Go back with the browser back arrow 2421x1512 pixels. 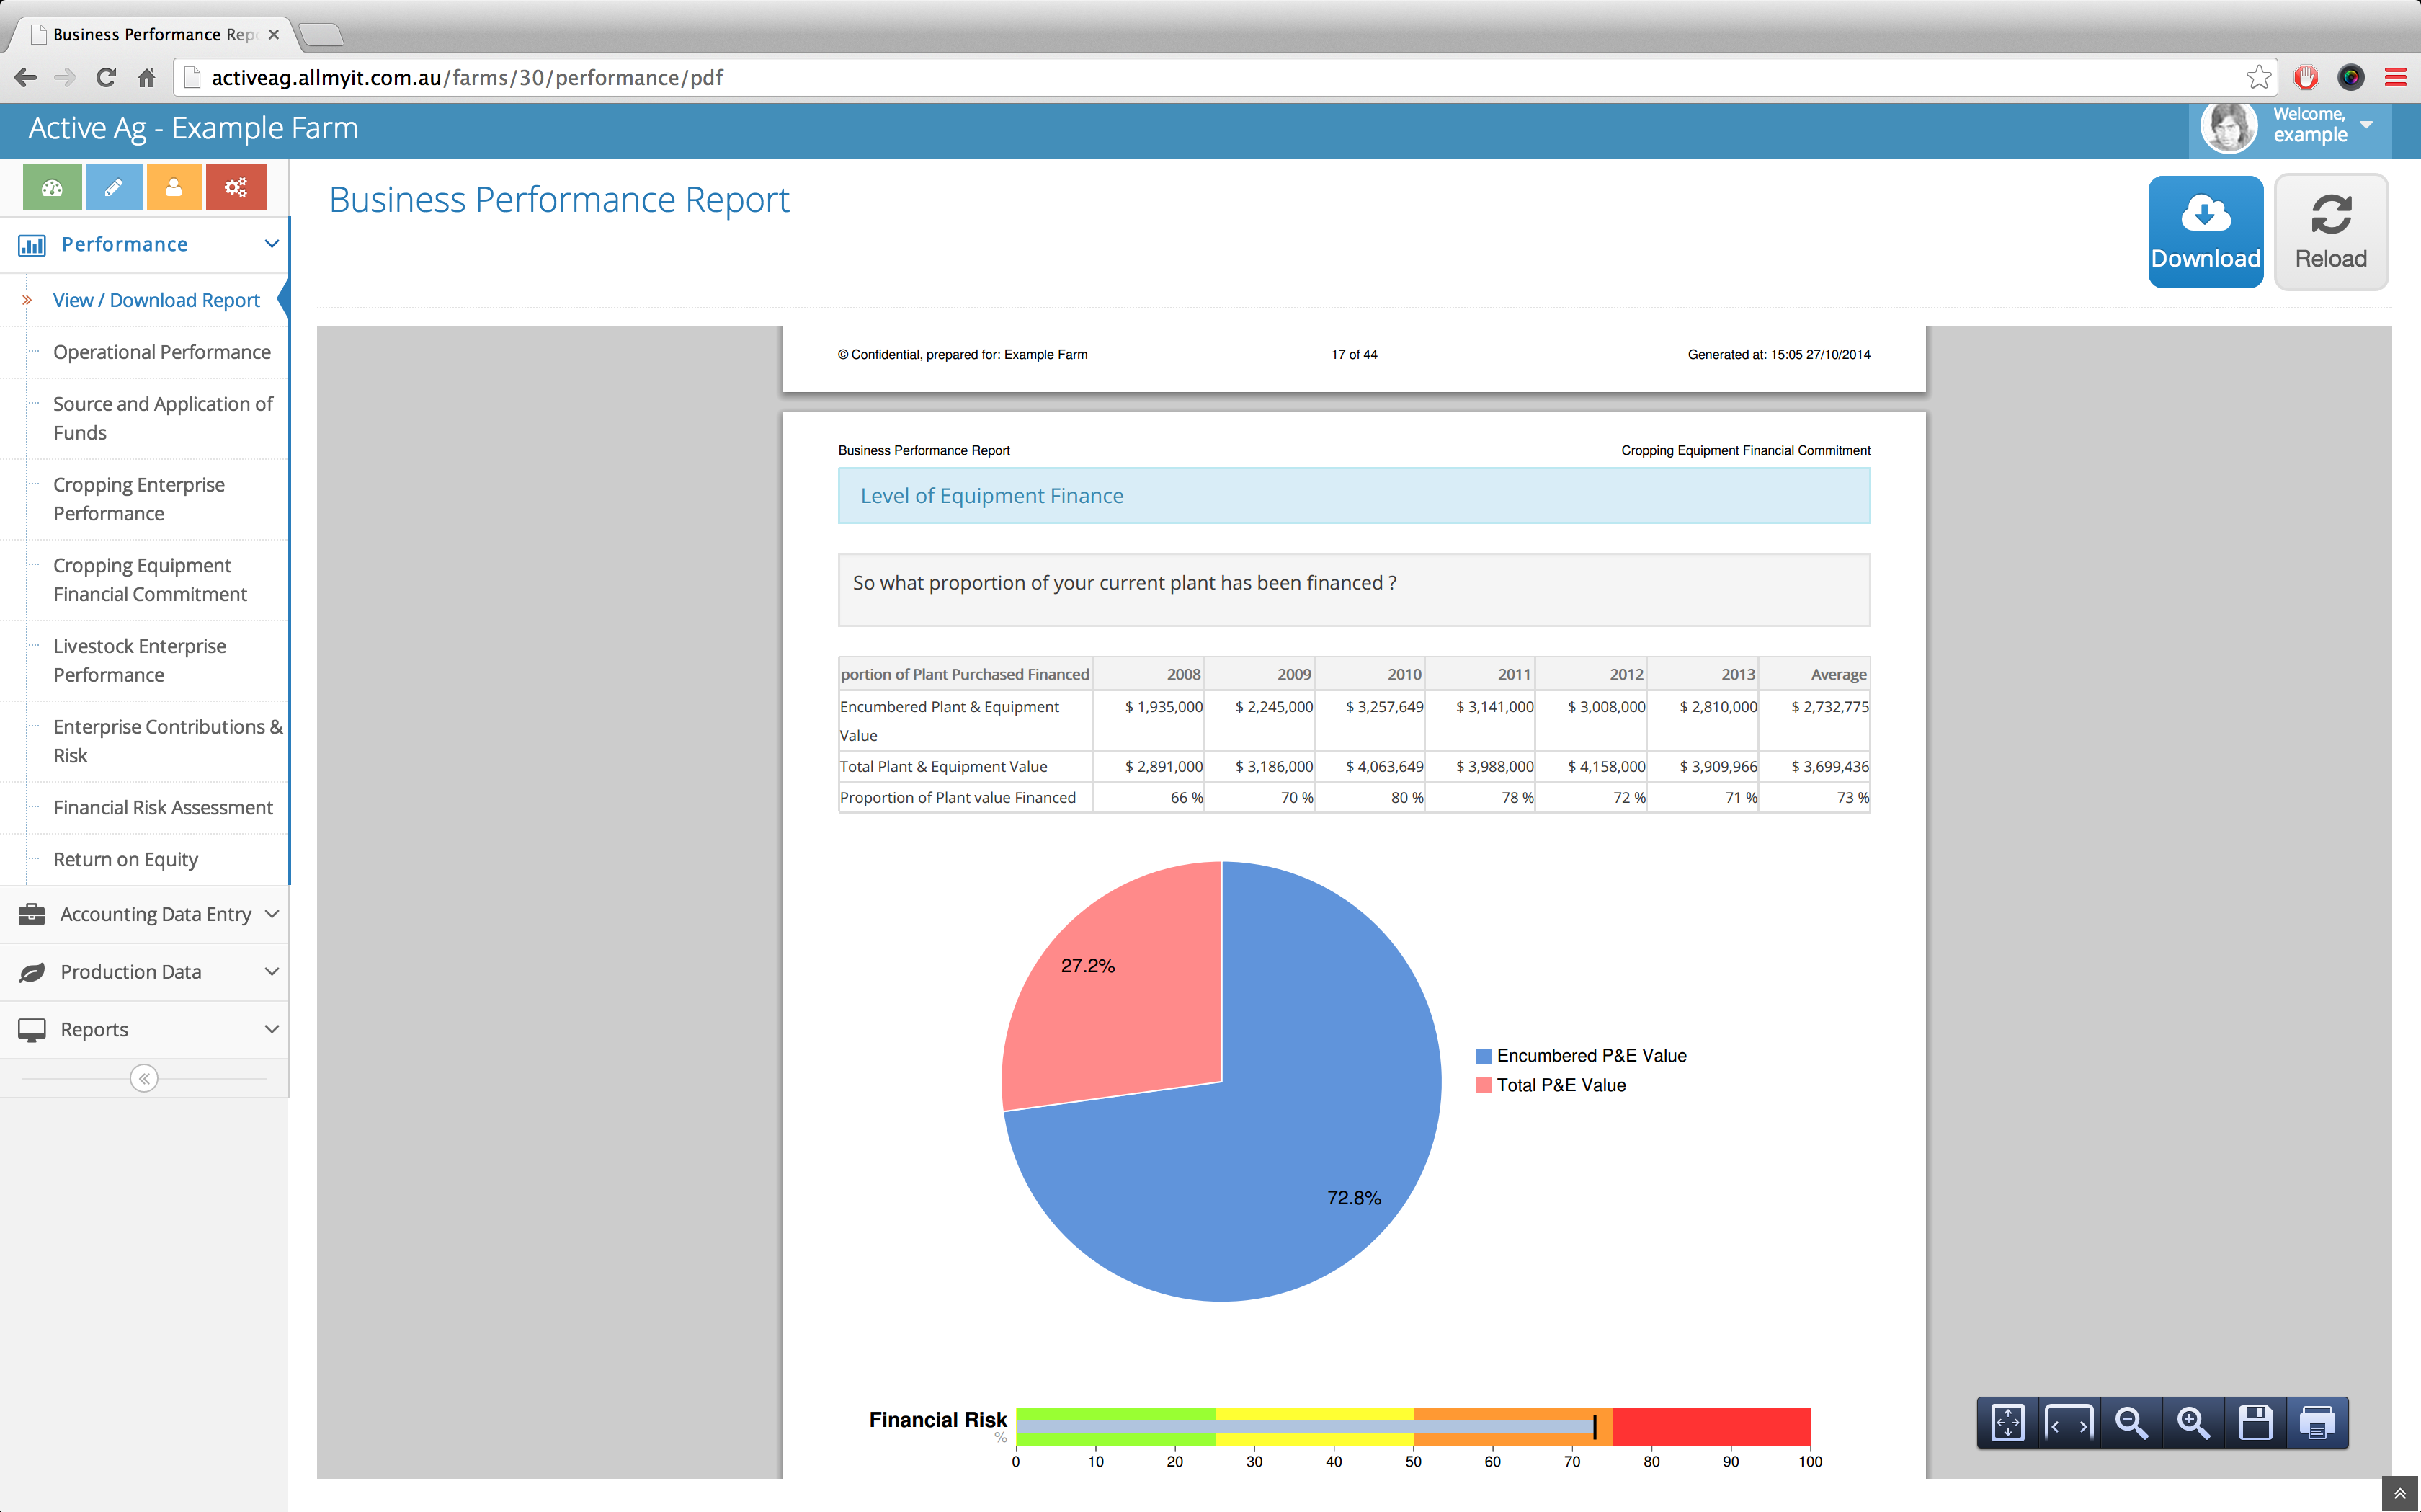(x=26, y=77)
